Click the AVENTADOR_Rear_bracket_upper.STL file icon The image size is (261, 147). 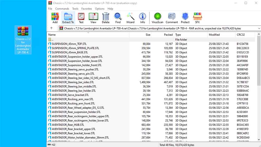[x=50, y=129]
